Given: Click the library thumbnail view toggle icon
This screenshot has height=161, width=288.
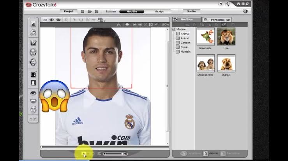Looking at the screenshot, I should 224,25.
